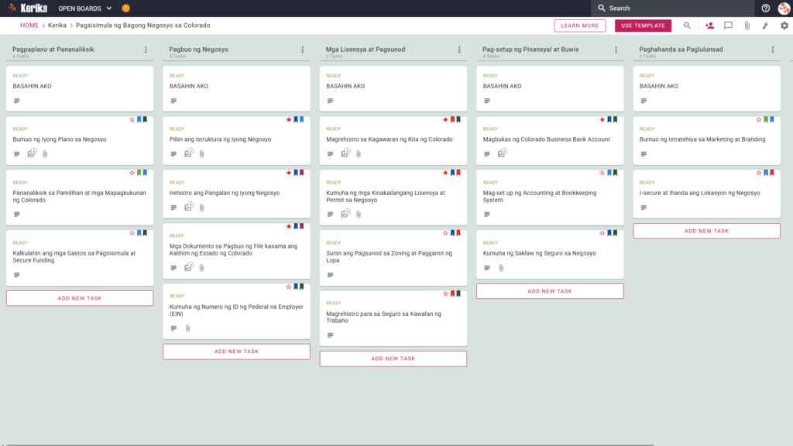Open attachment icon on Kumuha ng Saklaw ng Seguro card
The height and width of the screenshot is (446, 793).
[501, 268]
